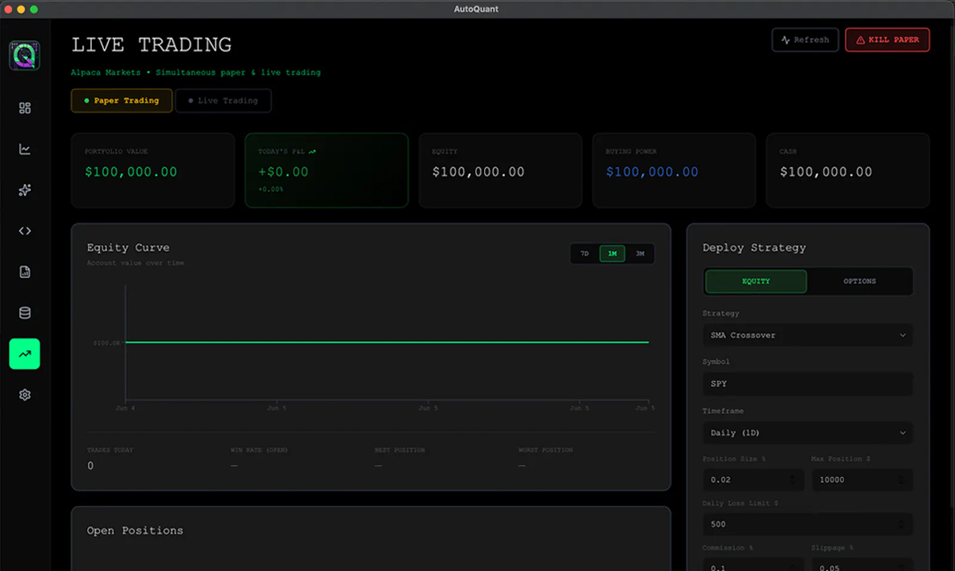Viewport: 955px width, 571px height.
Task: Select the 3M equity curve range
Action: (x=640, y=254)
